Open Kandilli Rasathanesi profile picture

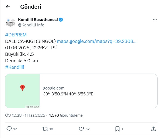[x=11, y=23]
